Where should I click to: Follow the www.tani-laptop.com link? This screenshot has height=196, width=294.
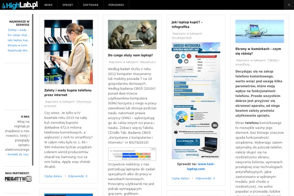click(200, 167)
